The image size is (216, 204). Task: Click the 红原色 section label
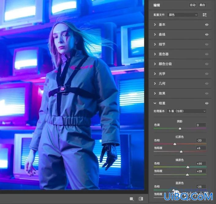[x=180, y=137]
